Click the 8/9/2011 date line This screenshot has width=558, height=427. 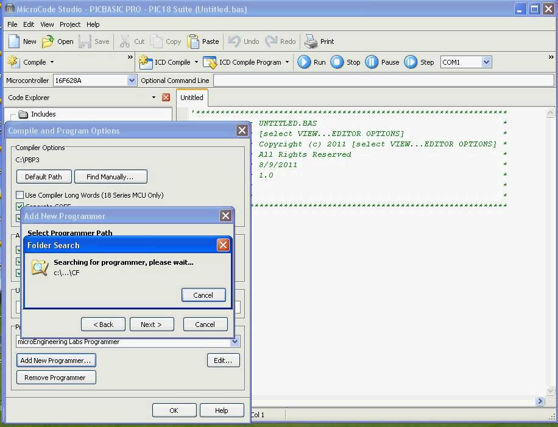(278, 165)
